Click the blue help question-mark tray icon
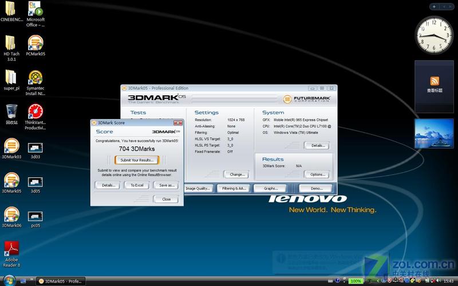This screenshot has width=458, height=286. (x=338, y=281)
